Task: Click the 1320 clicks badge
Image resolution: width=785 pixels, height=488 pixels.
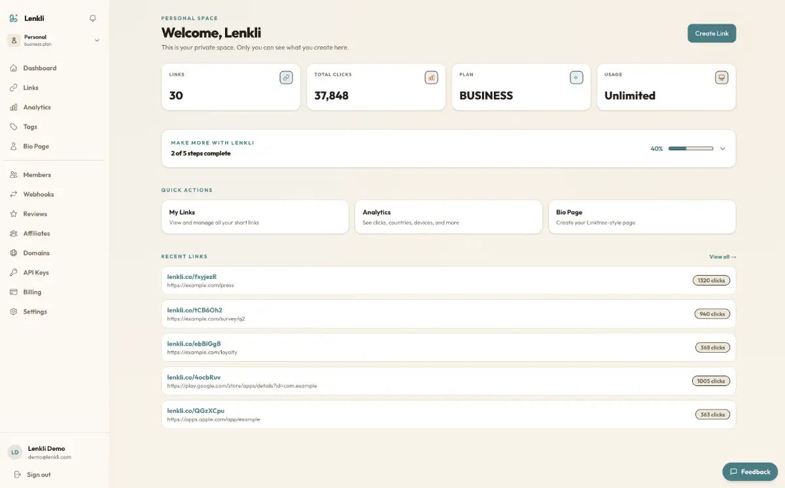Action: pyautogui.click(x=711, y=280)
